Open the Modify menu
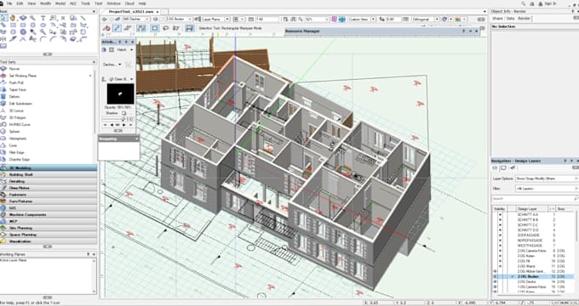This screenshot has height=306, width=579. (x=45, y=3)
